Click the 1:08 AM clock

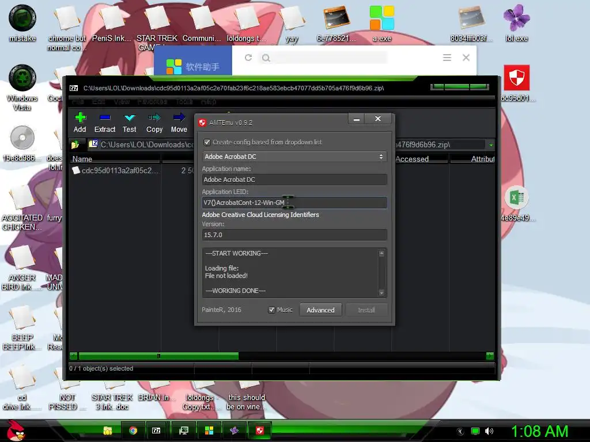tap(539, 432)
